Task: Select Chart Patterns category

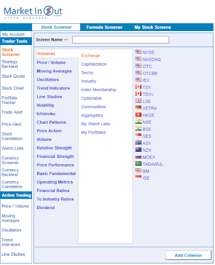Action: click(x=51, y=122)
